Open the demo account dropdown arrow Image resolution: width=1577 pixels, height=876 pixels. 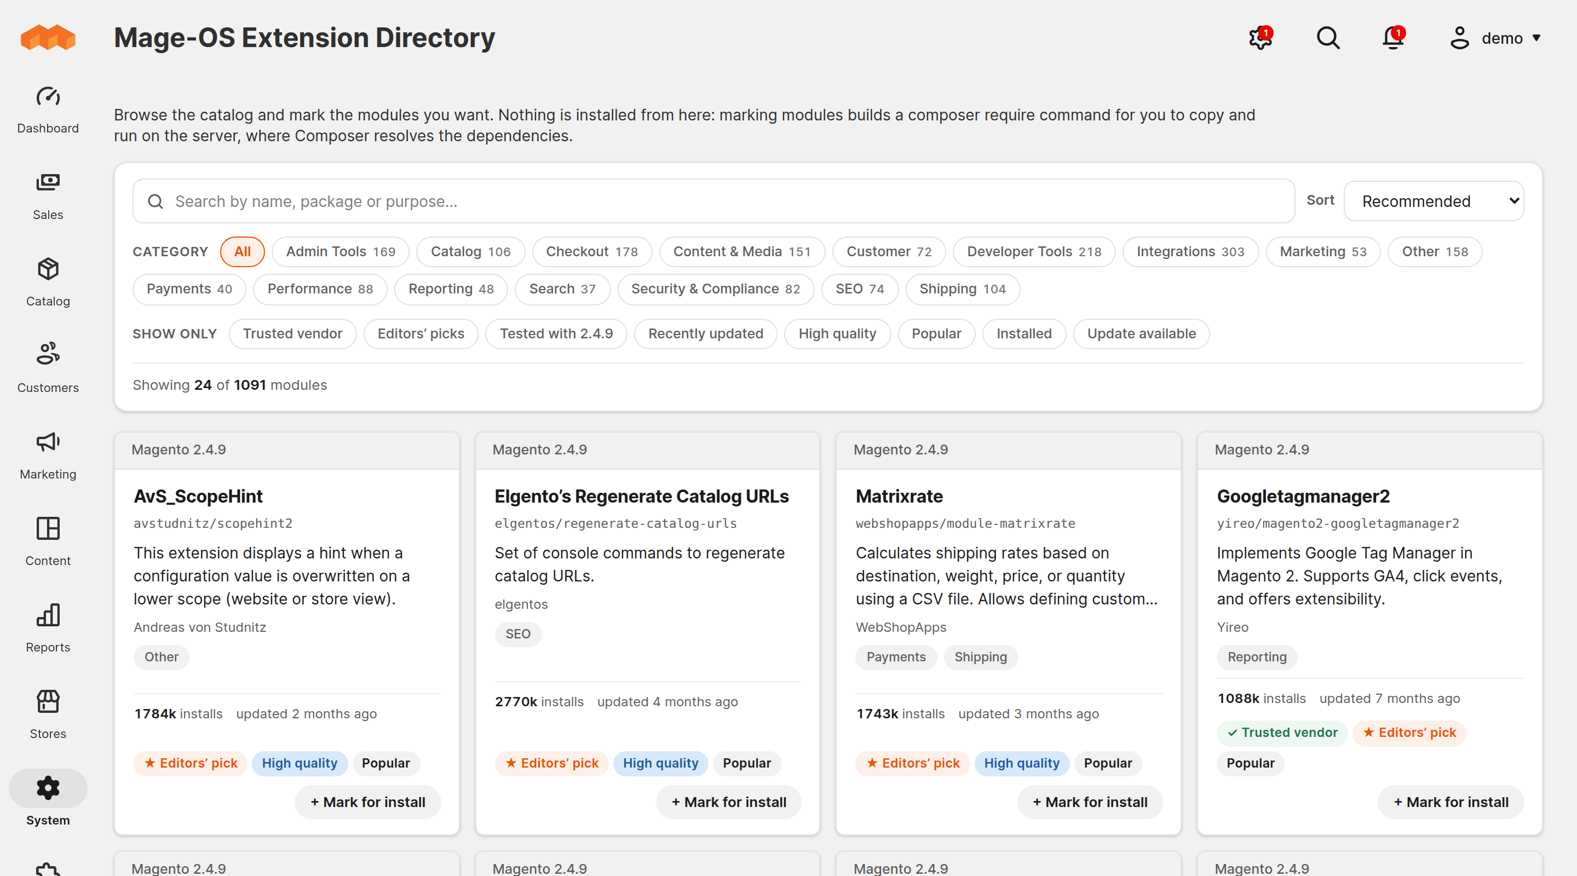pyautogui.click(x=1536, y=38)
